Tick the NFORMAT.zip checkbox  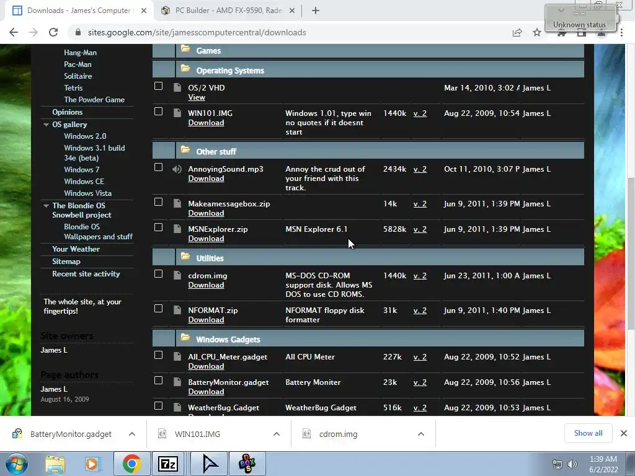[x=158, y=309]
